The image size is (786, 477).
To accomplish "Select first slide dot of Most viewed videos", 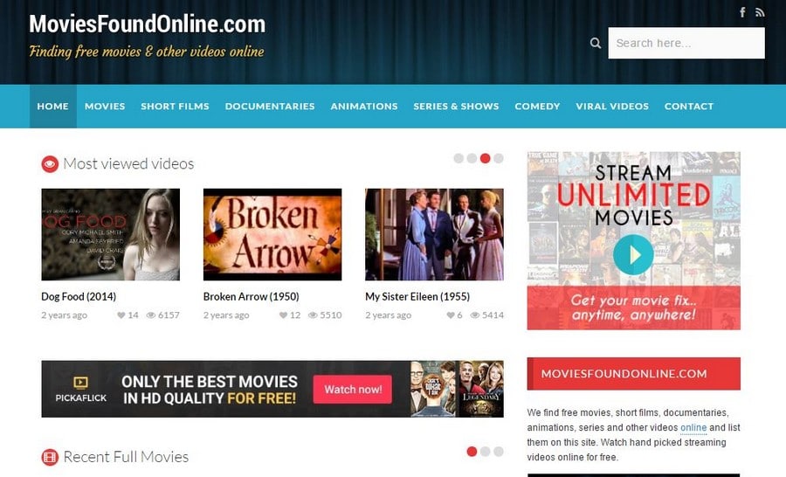I will pos(458,158).
